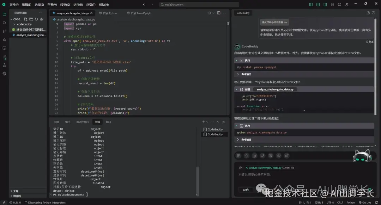
Task: Toggle primary sidebar layout
Action: 311,4
